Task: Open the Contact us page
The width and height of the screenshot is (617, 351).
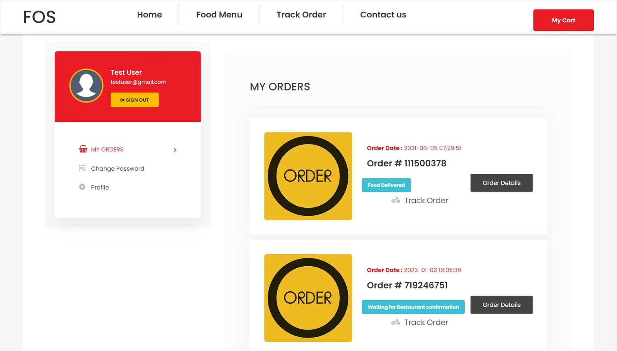Action: 383,15
